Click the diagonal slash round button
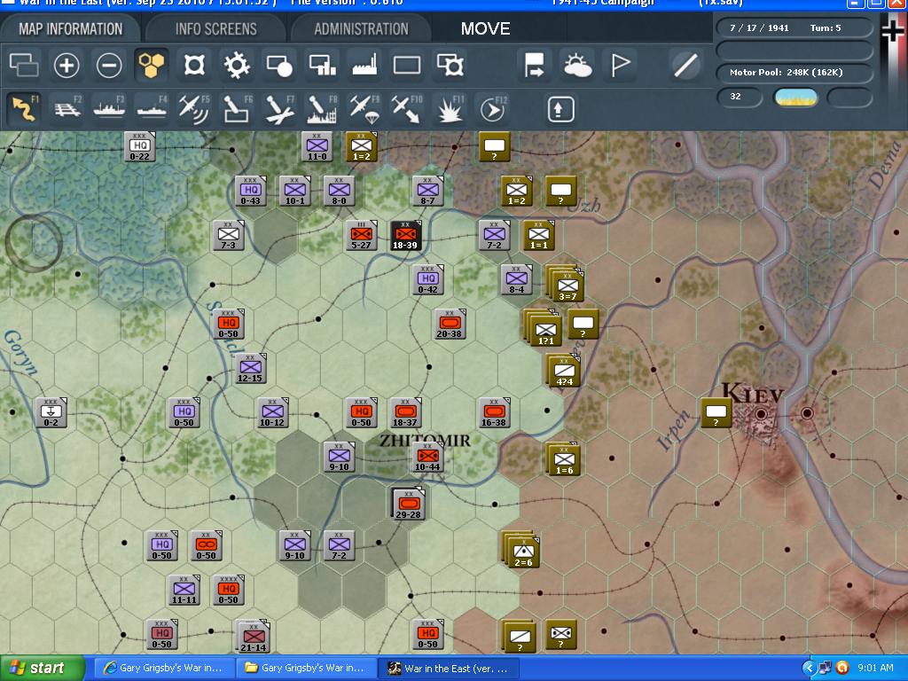The width and height of the screenshot is (908, 681). [685, 65]
